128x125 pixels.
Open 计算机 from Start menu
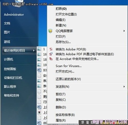point(8,59)
